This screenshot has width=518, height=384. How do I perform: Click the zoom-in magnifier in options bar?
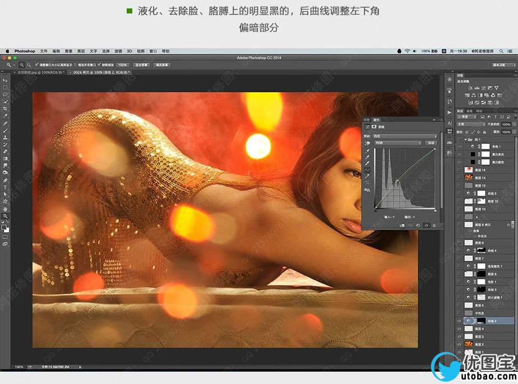pos(21,65)
